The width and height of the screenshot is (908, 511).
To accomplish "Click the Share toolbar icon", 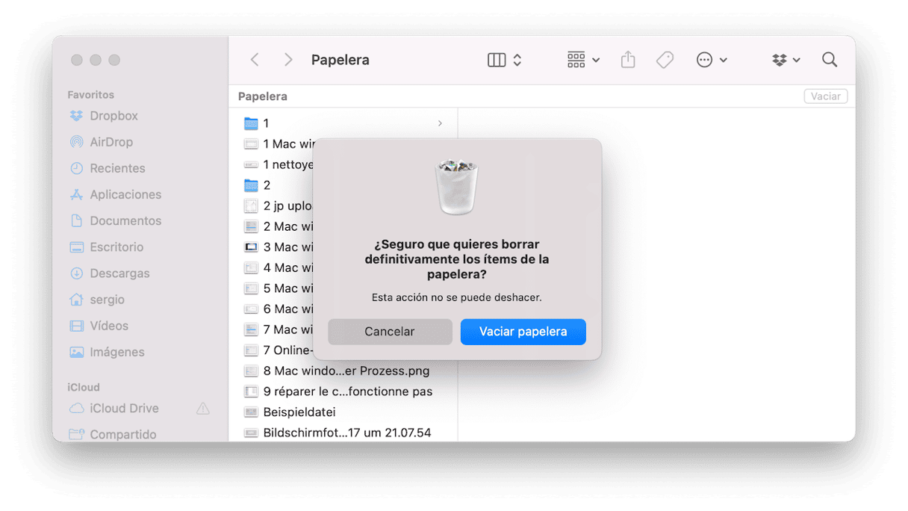I will [628, 60].
